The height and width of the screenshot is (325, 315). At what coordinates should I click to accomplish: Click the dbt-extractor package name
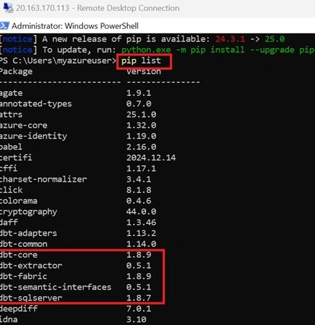click(31, 265)
